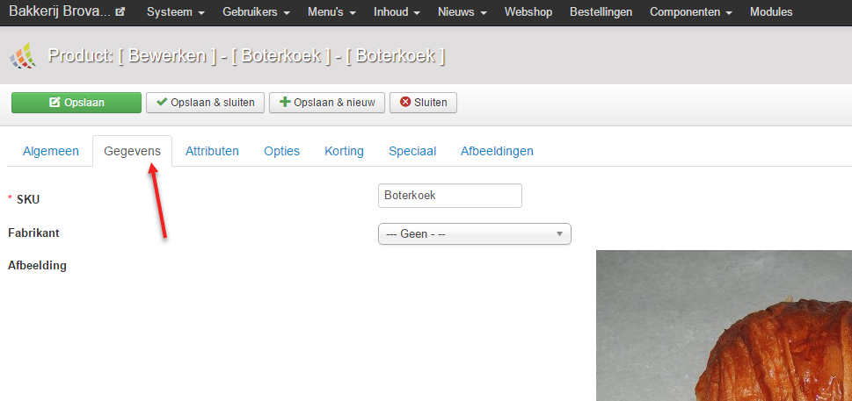Image resolution: width=852 pixels, height=401 pixels.
Task: Open the Korting tab
Action: 344,151
